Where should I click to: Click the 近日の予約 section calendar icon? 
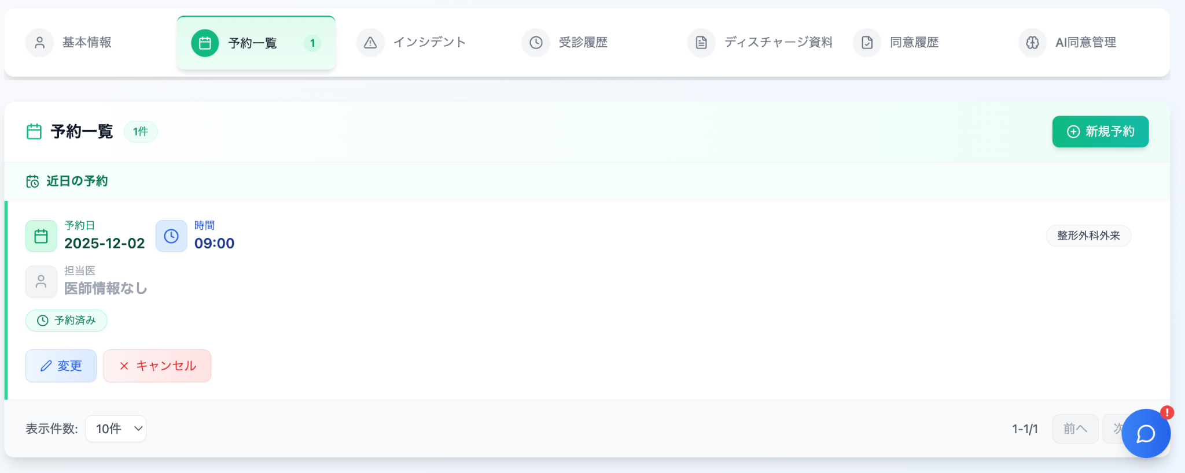(x=33, y=181)
